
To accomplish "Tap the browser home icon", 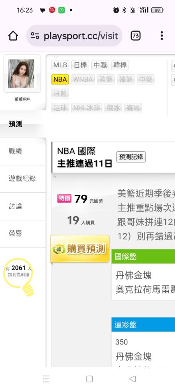I will 13,36.
